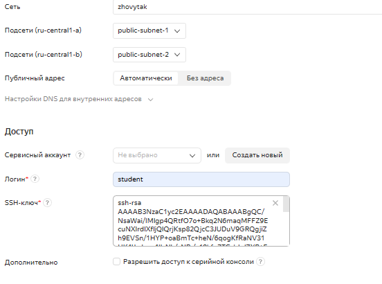Open help icon for serial console option
Image resolution: width=382 pixels, height=284 pixels.
[x=260, y=262]
